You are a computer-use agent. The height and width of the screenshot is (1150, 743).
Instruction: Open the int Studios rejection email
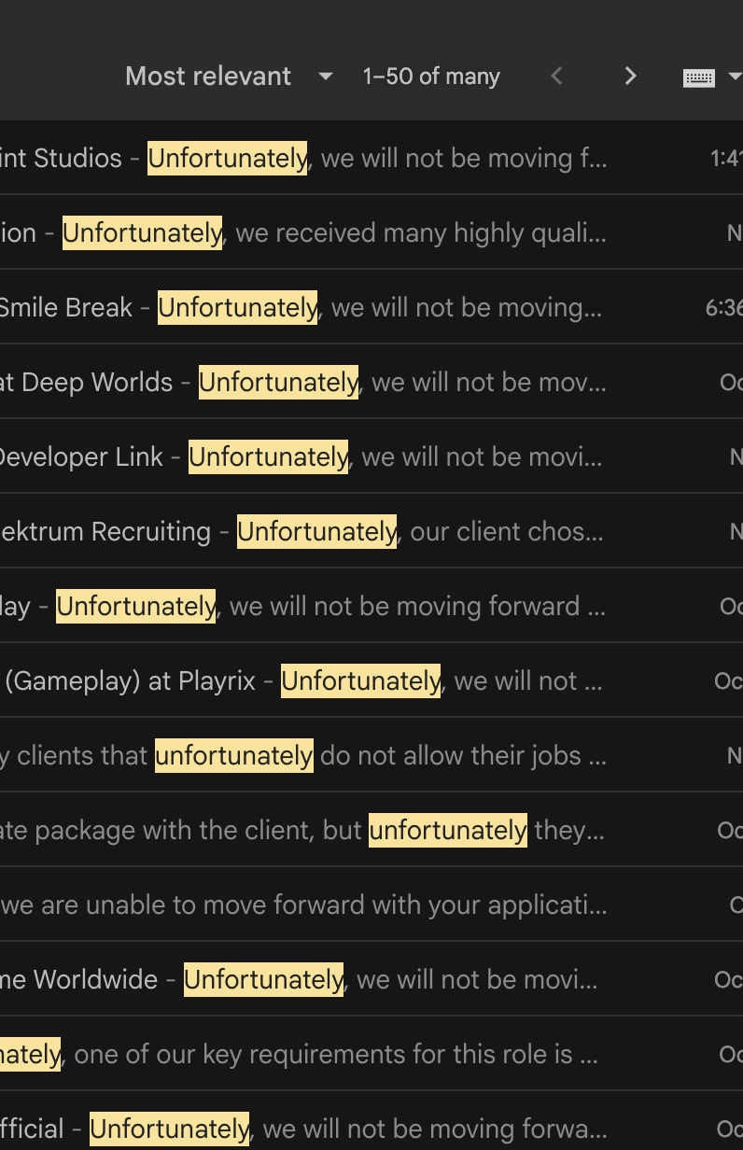pos(371,158)
